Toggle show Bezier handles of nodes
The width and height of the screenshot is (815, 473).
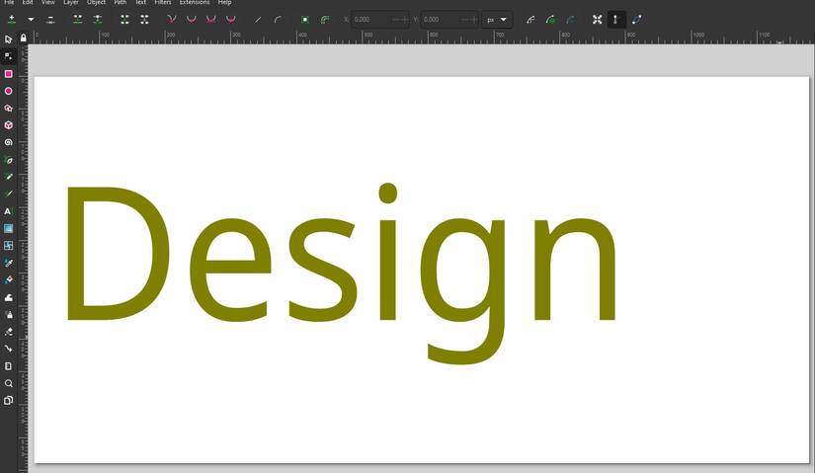(615, 19)
